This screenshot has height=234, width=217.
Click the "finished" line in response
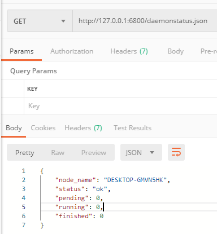click(79, 216)
